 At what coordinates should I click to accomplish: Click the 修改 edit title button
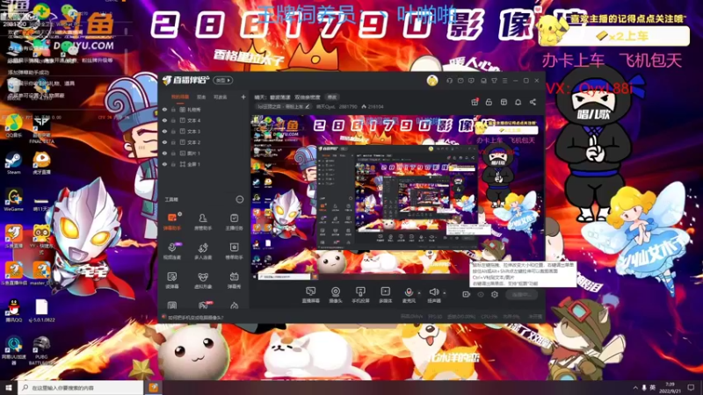pos(332,97)
